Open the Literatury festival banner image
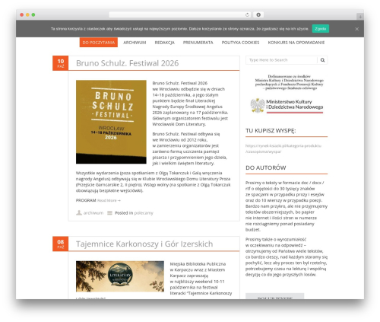This screenshot has width=380, height=322. tap(120, 276)
